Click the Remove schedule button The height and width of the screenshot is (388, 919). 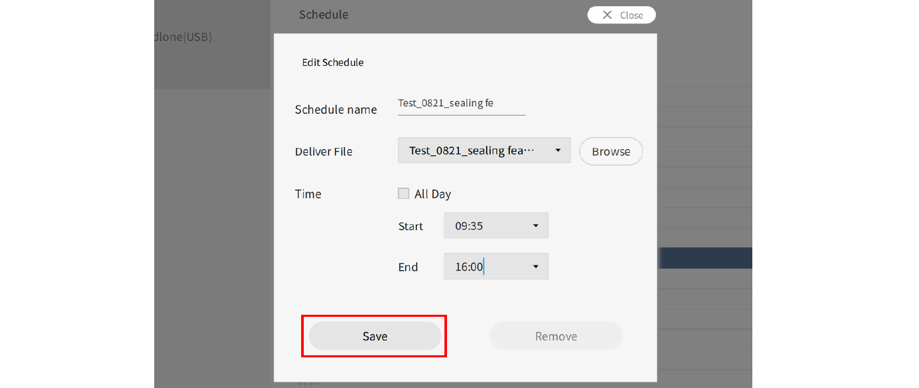tap(556, 336)
